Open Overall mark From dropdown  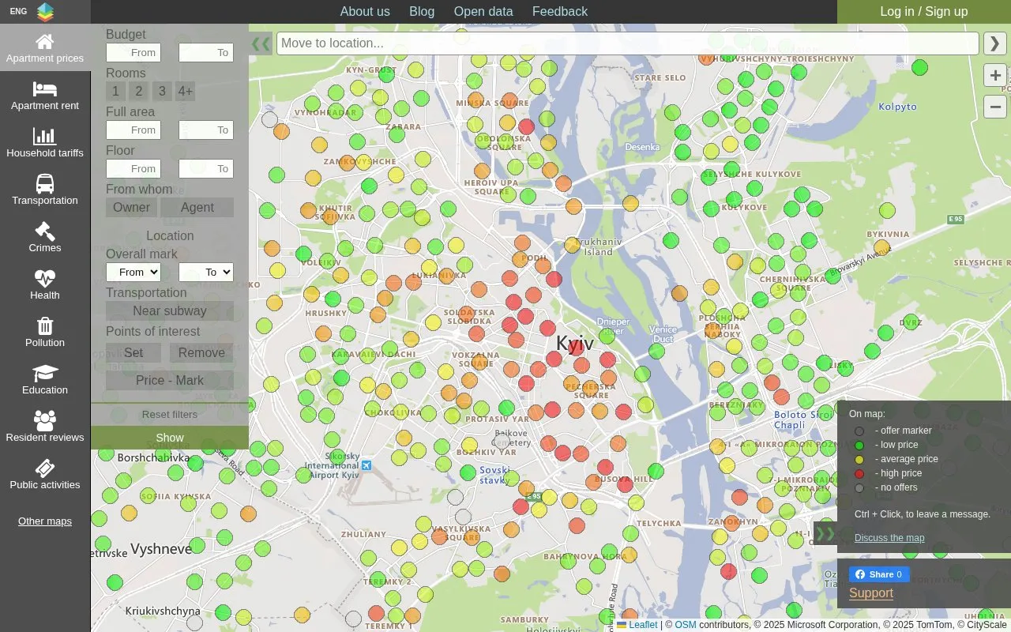click(x=133, y=273)
